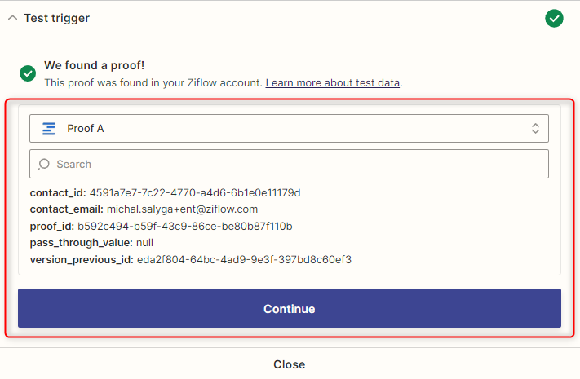580x379 pixels.
Task: Click the magnifier icon in the Search field
Action: 44,164
